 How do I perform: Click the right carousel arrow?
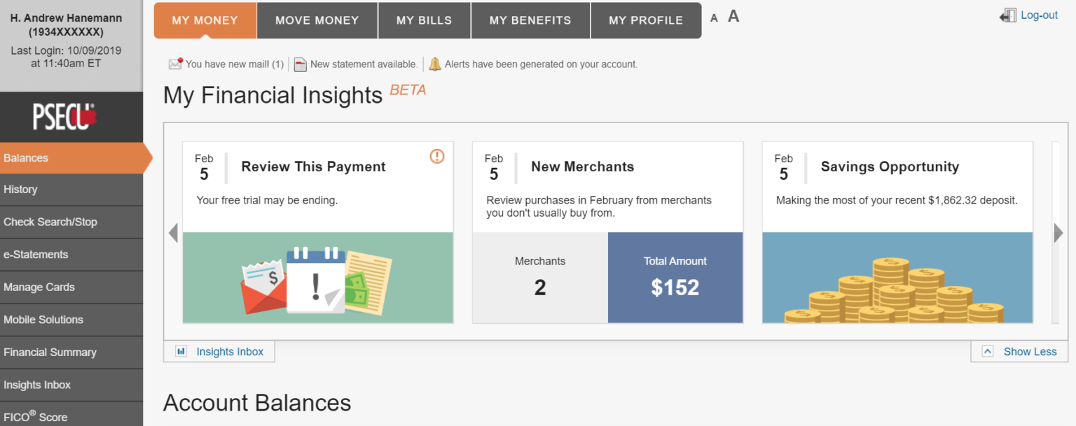click(1059, 233)
